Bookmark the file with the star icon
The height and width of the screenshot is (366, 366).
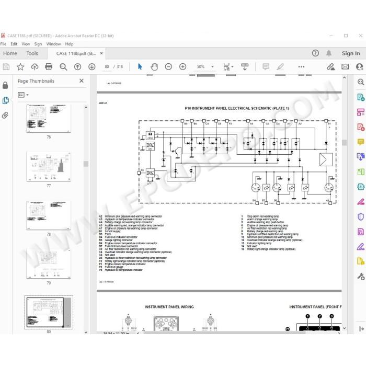click(x=20, y=67)
